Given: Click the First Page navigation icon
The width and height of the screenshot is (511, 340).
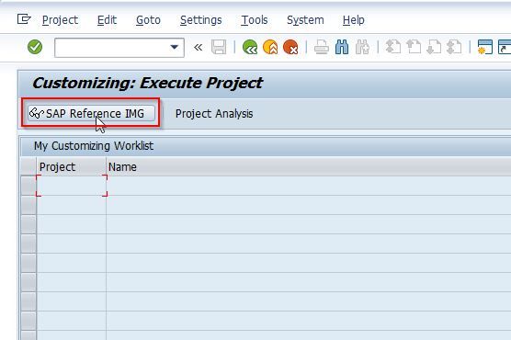Looking at the screenshot, I should coord(393,47).
